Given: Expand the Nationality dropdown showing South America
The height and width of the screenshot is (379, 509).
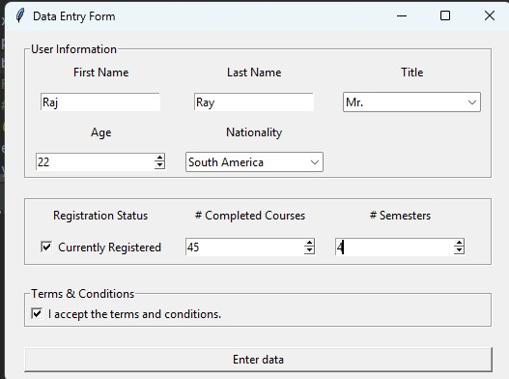Looking at the screenshot, I should (x=254, y=161).
